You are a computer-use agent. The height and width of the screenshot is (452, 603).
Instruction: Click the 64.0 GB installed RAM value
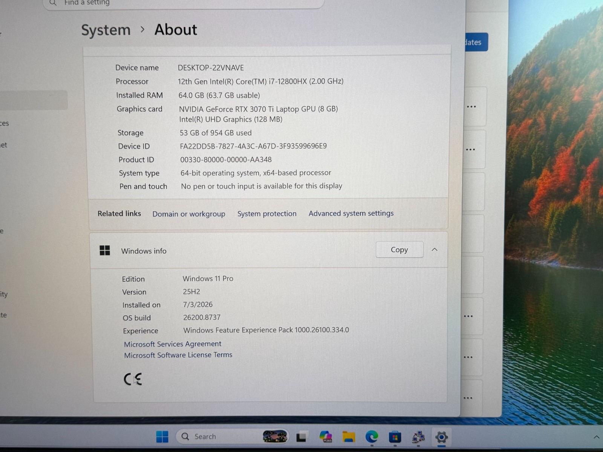click(x=219, y=95)
